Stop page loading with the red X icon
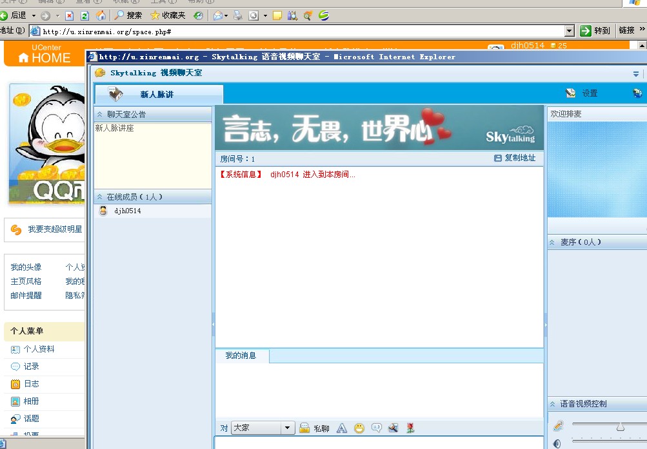Image resolution: width=647 pixels, height=449 pixels. coord(69,15)
